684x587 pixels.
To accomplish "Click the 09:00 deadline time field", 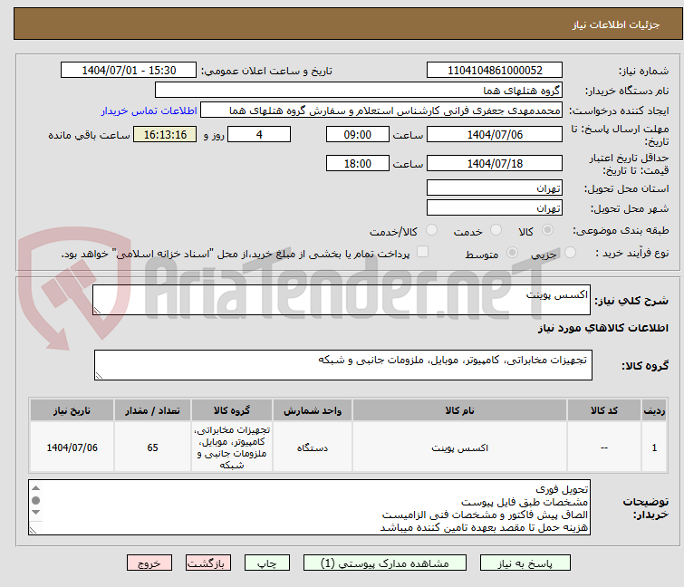I will (357, 134).
